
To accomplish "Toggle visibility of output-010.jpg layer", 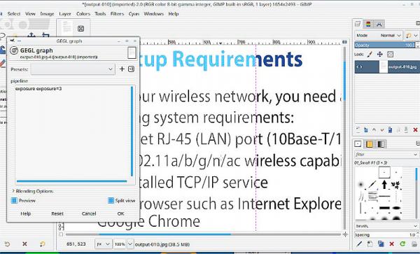I will coord(360,67).
